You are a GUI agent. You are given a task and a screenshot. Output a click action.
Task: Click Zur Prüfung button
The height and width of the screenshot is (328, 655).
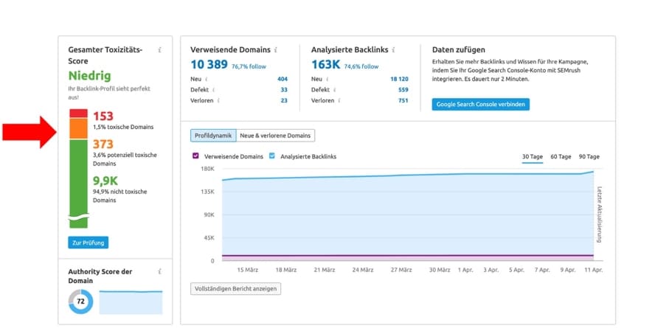(88, 242)
